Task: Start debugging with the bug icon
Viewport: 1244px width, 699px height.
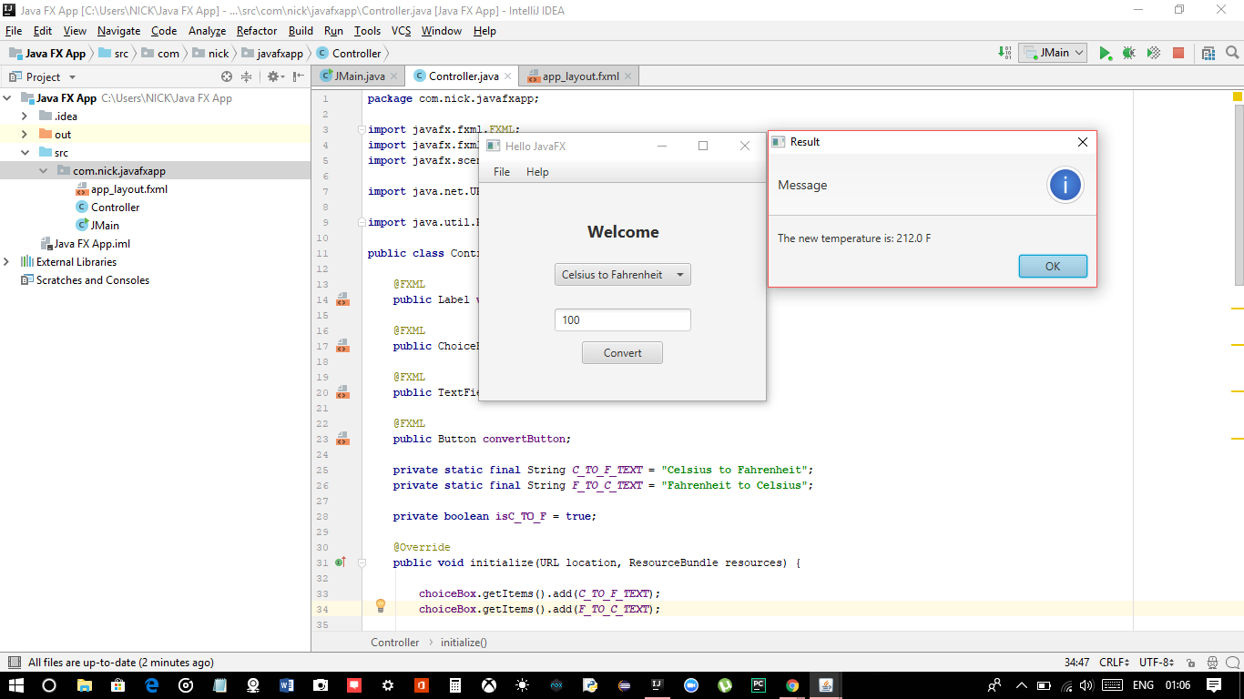Action: click(x=1128, y=53)
